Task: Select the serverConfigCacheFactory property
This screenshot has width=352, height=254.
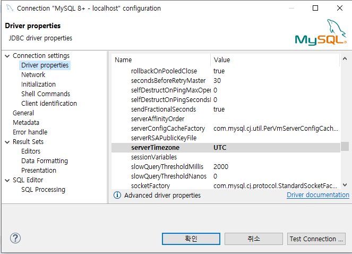Action: point(168,129)
